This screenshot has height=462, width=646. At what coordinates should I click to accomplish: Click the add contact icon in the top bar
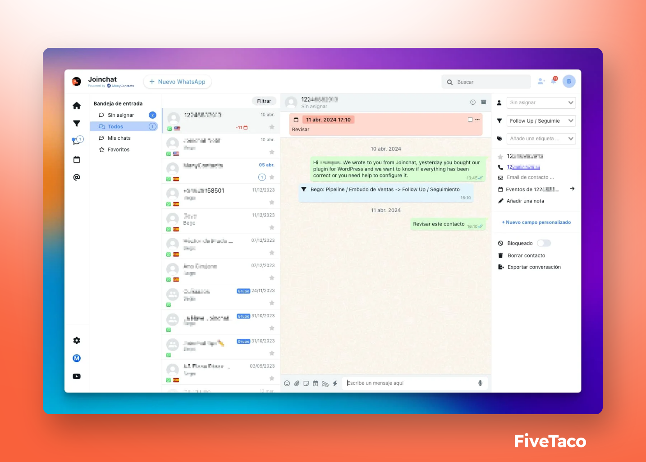tap(541, 82)
